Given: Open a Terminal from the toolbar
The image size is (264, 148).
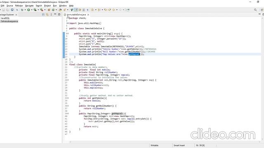Looking at the screenshot, I should (12, 10).
